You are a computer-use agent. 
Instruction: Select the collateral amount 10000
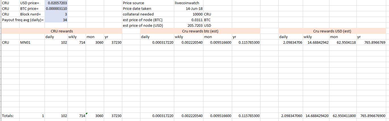click(189, 14)
